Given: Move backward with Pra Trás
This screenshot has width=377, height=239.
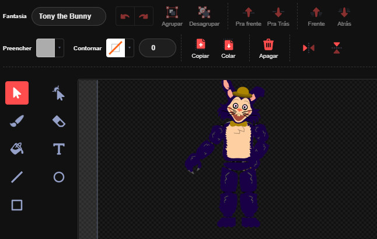Looking at the screenshot, I should [278, 16].
